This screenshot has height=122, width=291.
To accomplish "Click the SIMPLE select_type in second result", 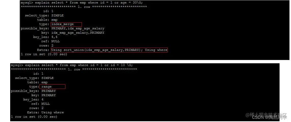I will coord(48,78).
